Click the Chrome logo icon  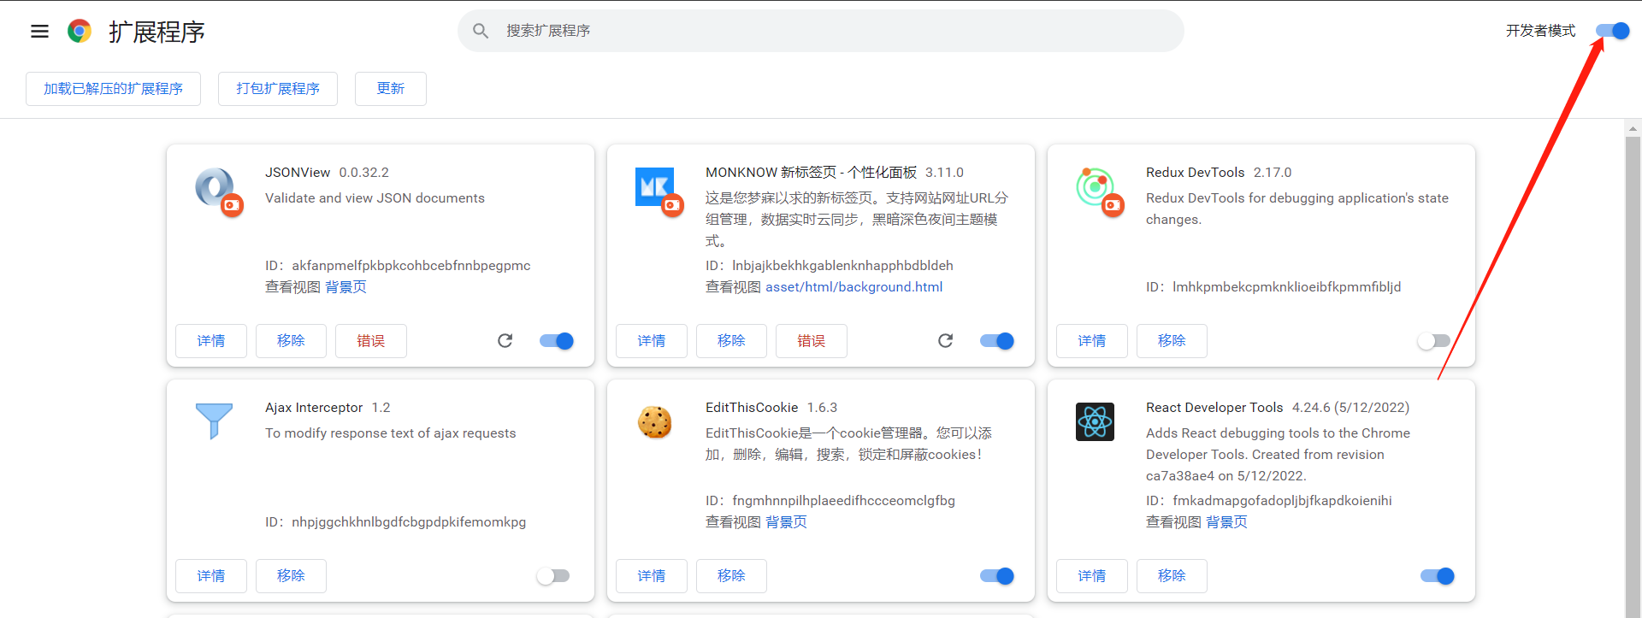80,32
